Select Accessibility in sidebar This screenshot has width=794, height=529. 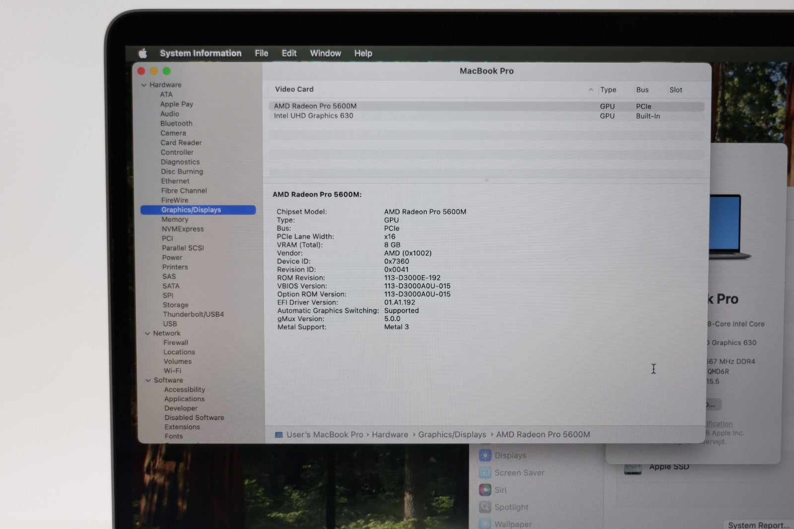185,390
